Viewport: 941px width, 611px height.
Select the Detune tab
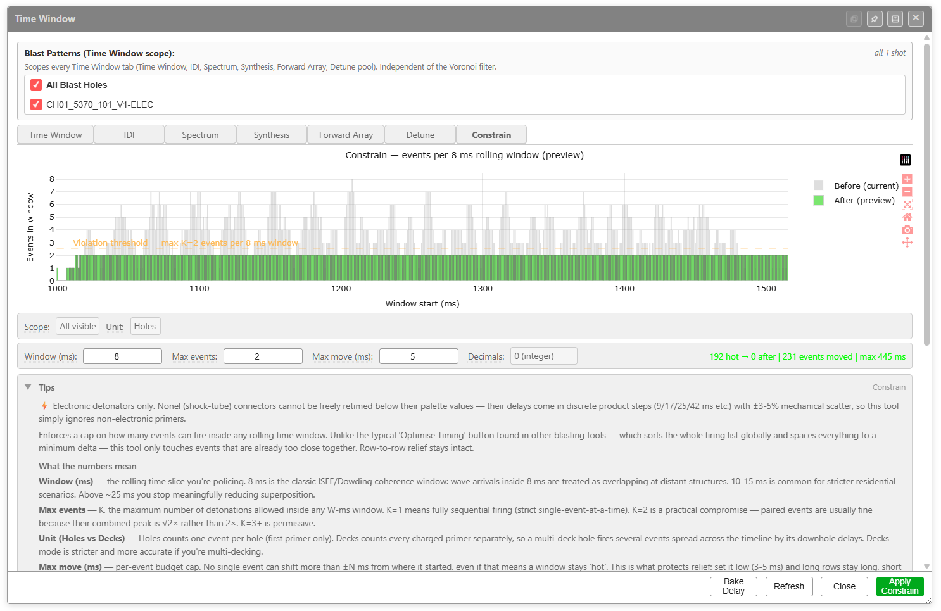coord(420,135)
